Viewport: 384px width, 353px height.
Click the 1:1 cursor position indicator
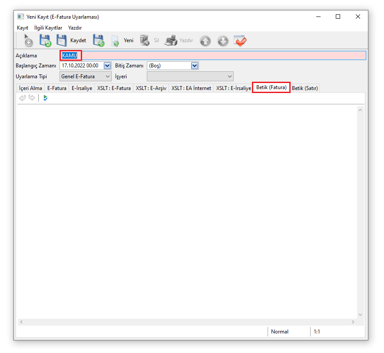click(x=317, y=332)
